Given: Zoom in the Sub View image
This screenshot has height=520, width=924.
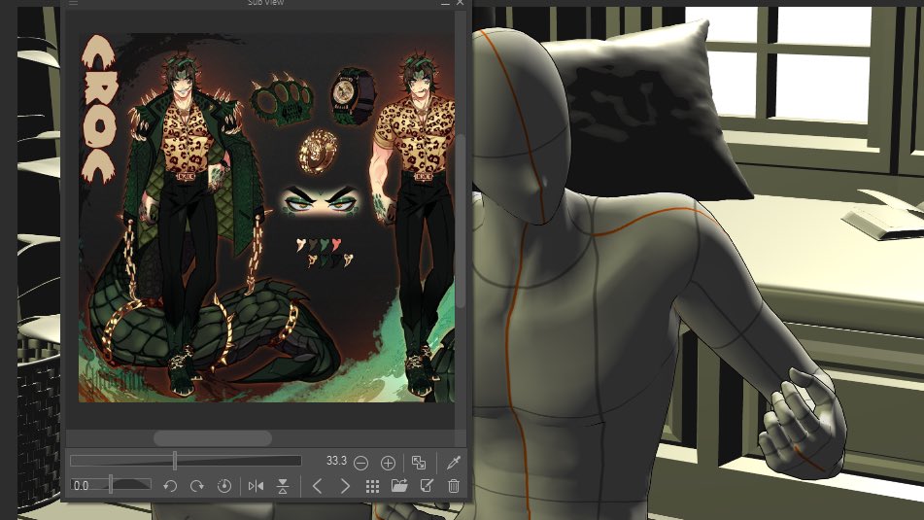Looking at the screenshot, I should (x=388, y=463).
